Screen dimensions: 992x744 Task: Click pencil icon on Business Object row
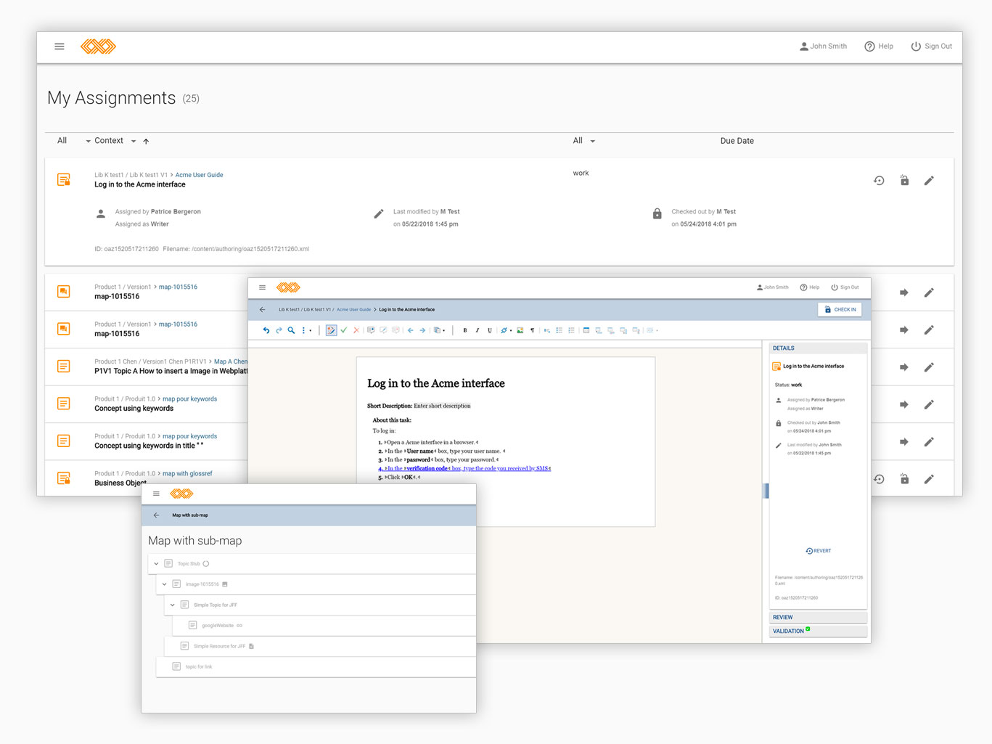(929, 479)
